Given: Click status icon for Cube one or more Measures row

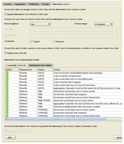Looking at the screenshot, I should point(7,79).
